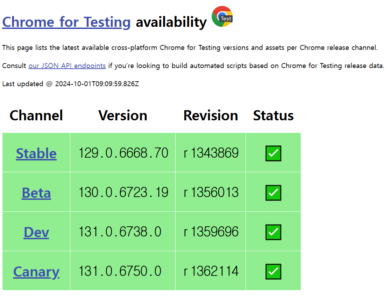Select revision r1356013 cell
This screenshot has height=302, width=390.
coord(211,192)
